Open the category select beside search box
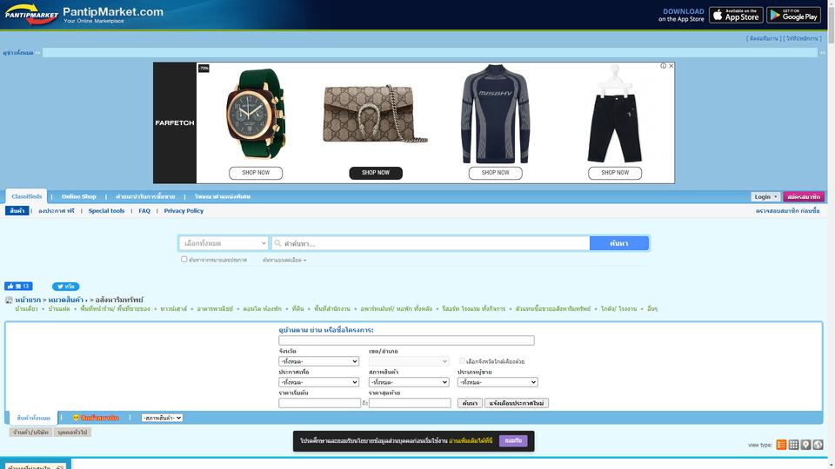Screen dimensions: 835x469 224,243
